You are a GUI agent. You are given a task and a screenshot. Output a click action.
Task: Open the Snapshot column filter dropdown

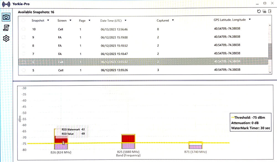[48, 20]
